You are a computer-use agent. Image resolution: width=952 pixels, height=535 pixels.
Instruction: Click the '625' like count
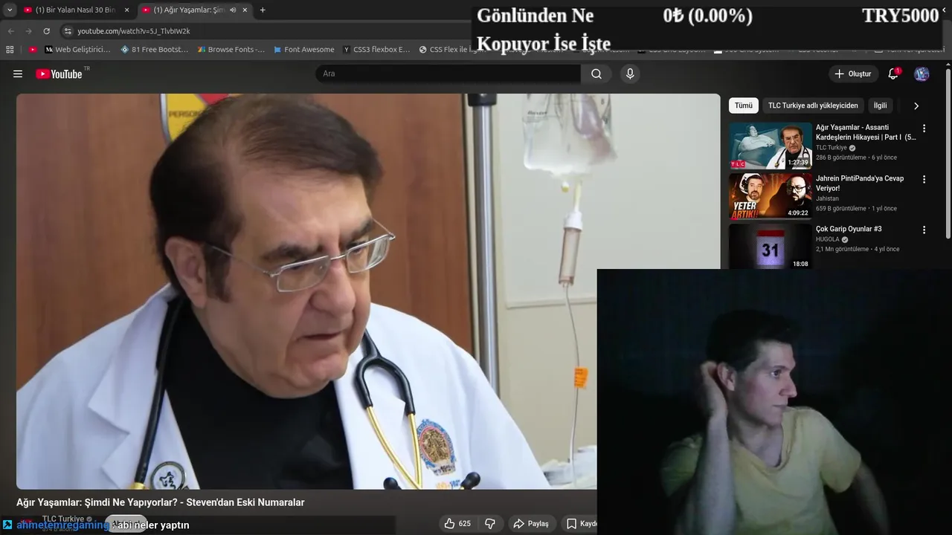pos(465,524)
